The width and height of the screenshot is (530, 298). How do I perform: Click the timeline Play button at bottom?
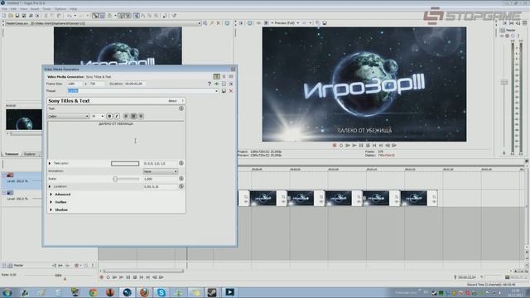(121, 277)
